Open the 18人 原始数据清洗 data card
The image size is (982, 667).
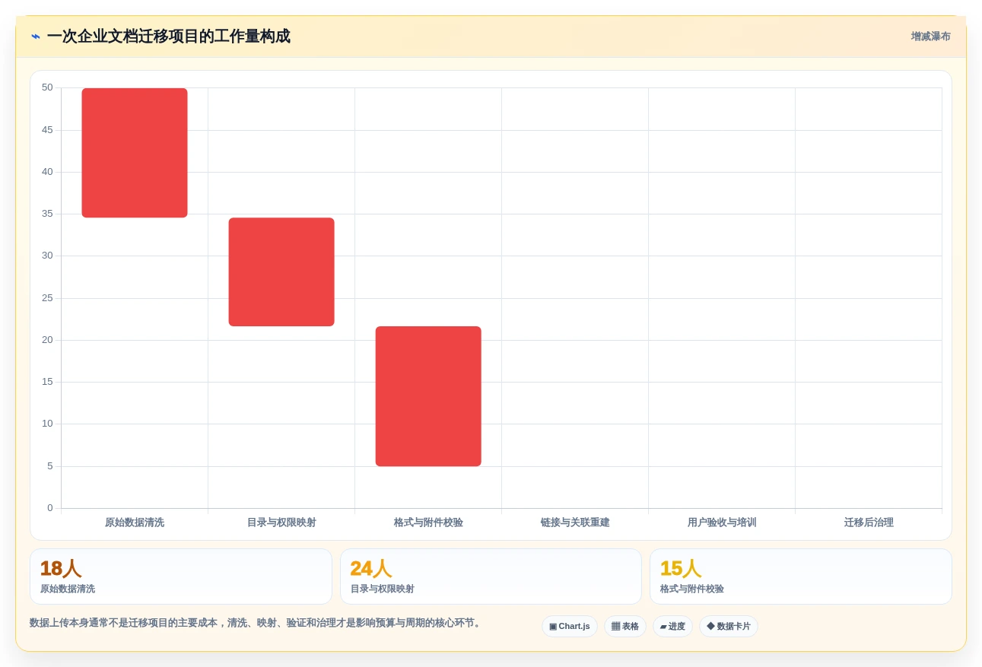[181, 576]
